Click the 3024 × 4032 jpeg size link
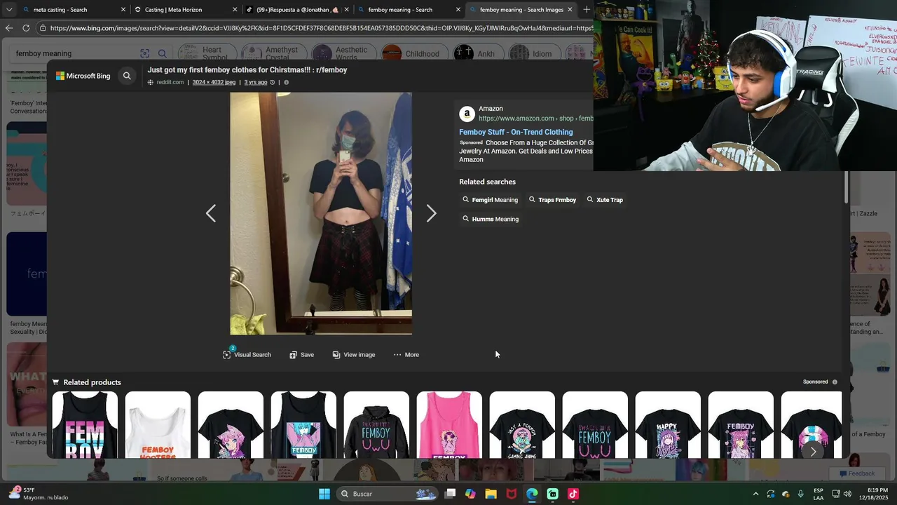The width and height of the screenshot is (897, 505). pyautogui.click(x=214, y=82)
